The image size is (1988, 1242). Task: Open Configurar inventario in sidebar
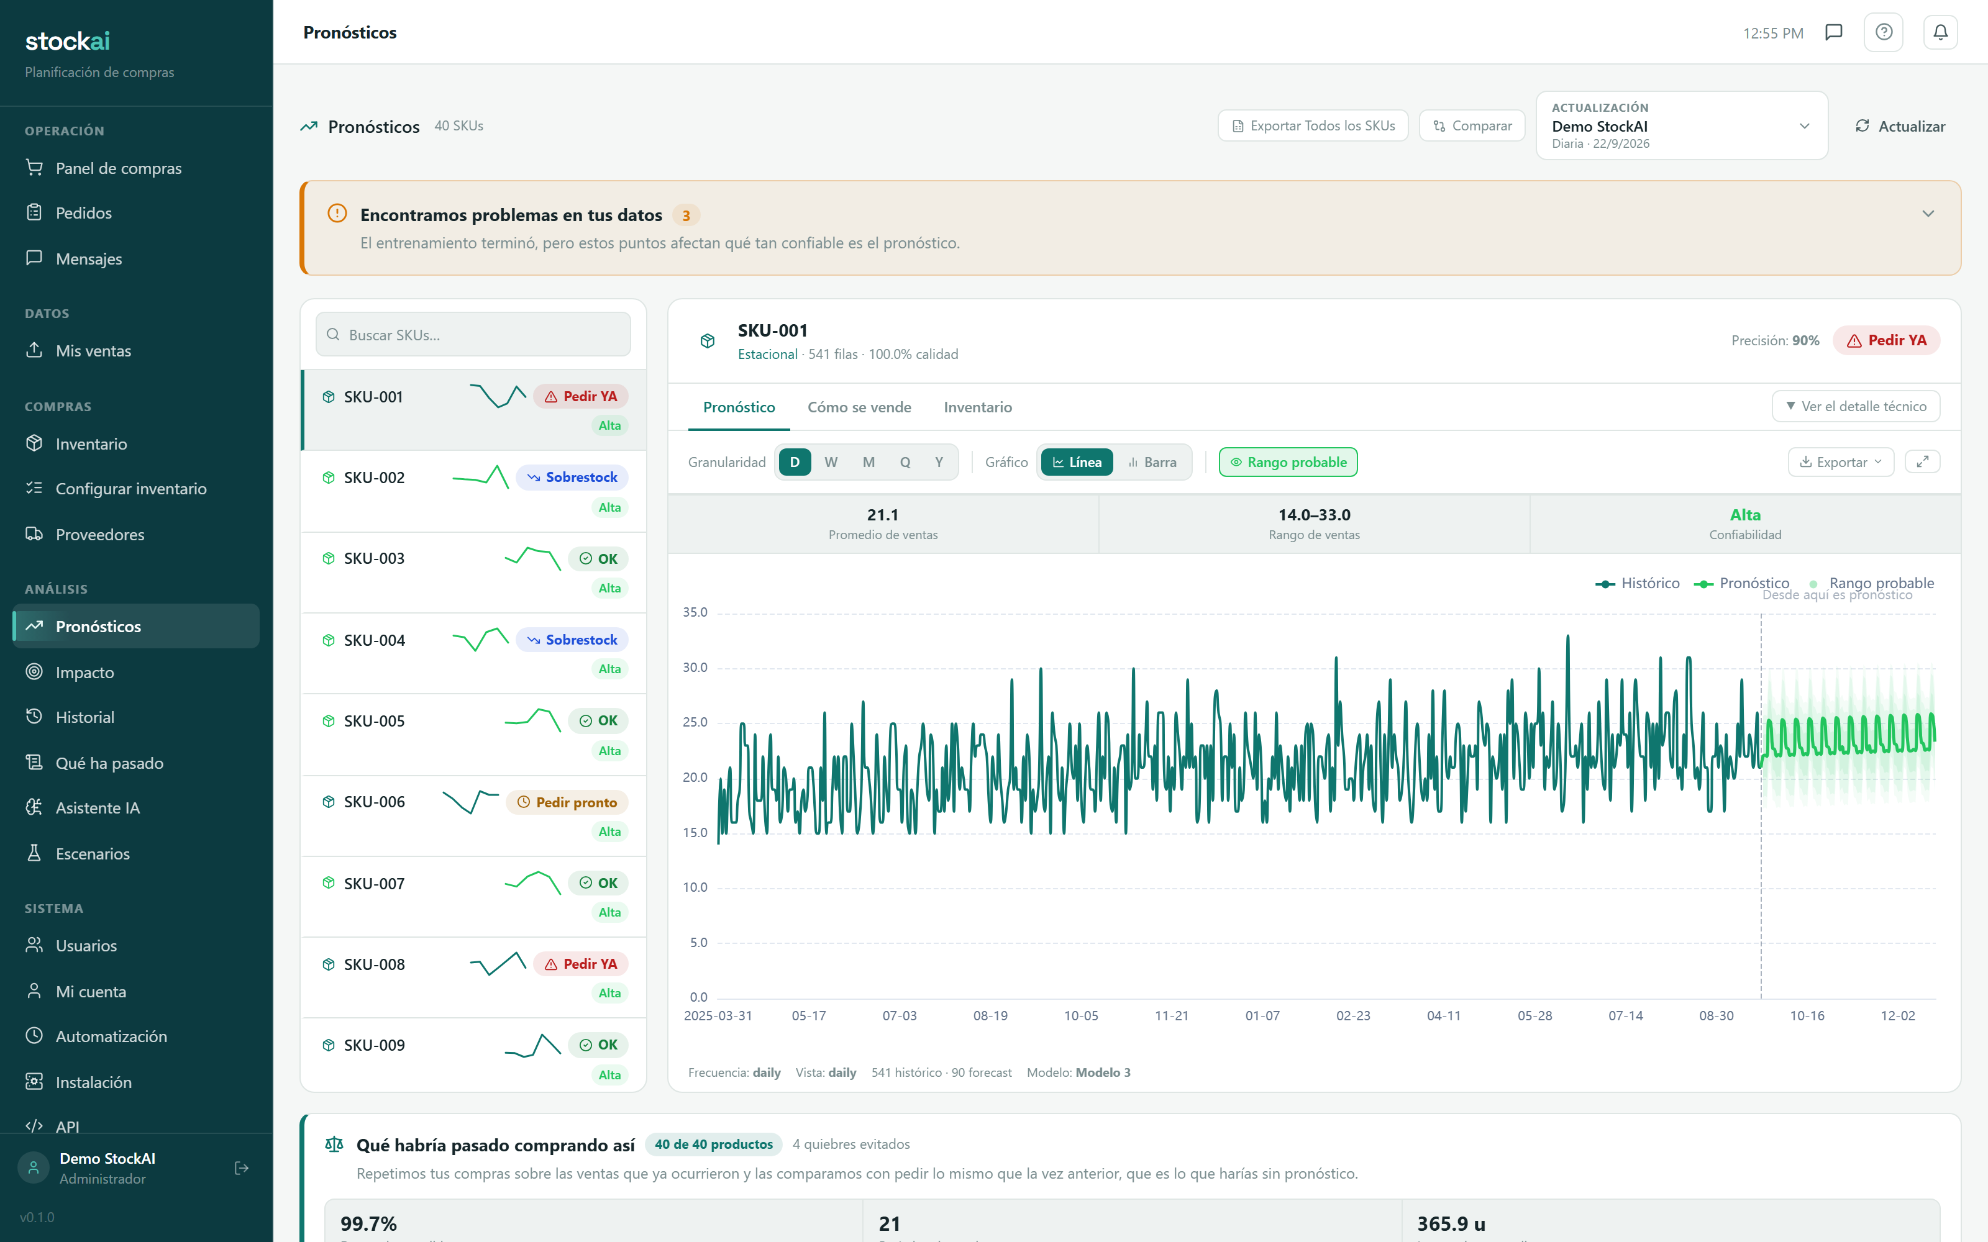pyautogui.click(x=137, y=489)
